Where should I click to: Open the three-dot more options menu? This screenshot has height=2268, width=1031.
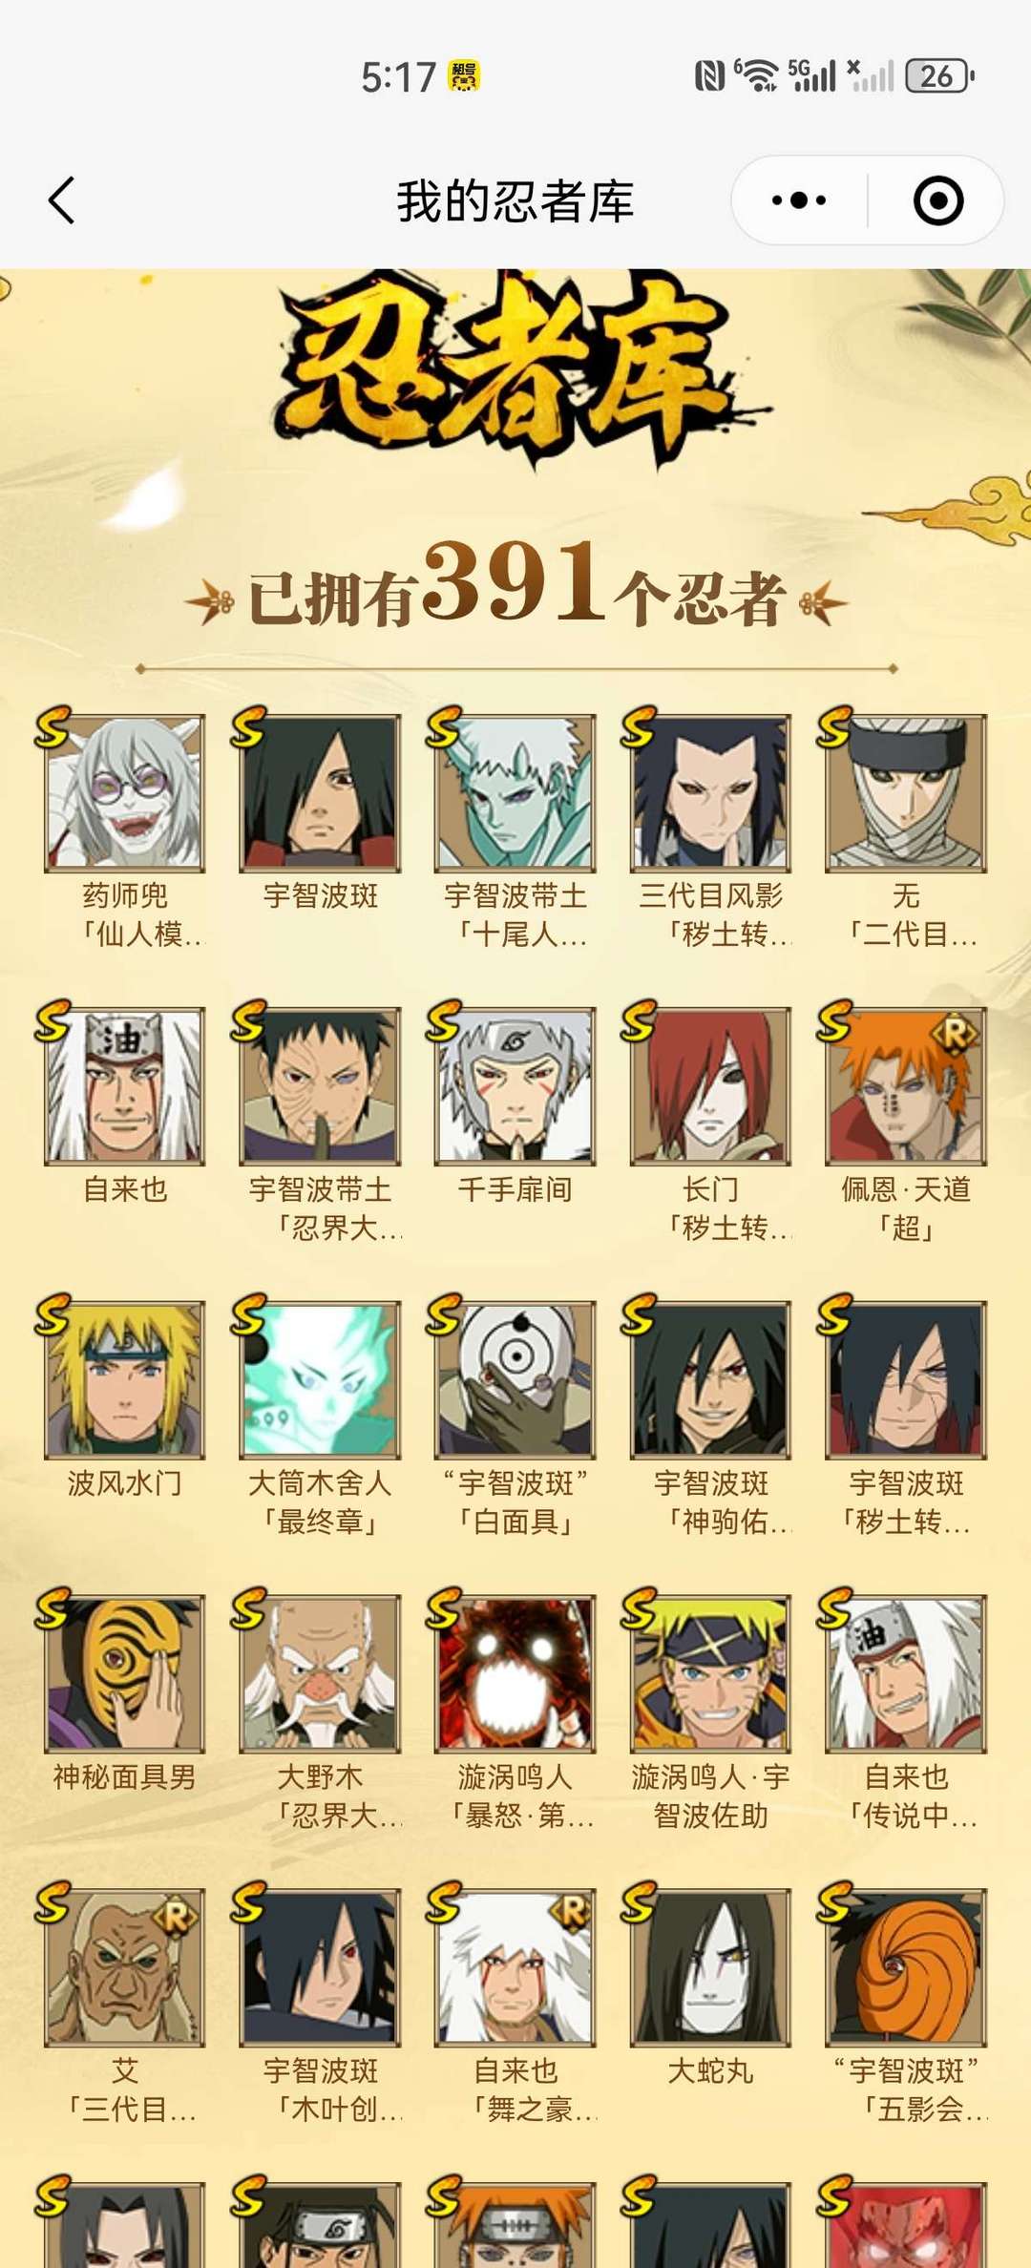pyautogui.click(x=799, y=201)
